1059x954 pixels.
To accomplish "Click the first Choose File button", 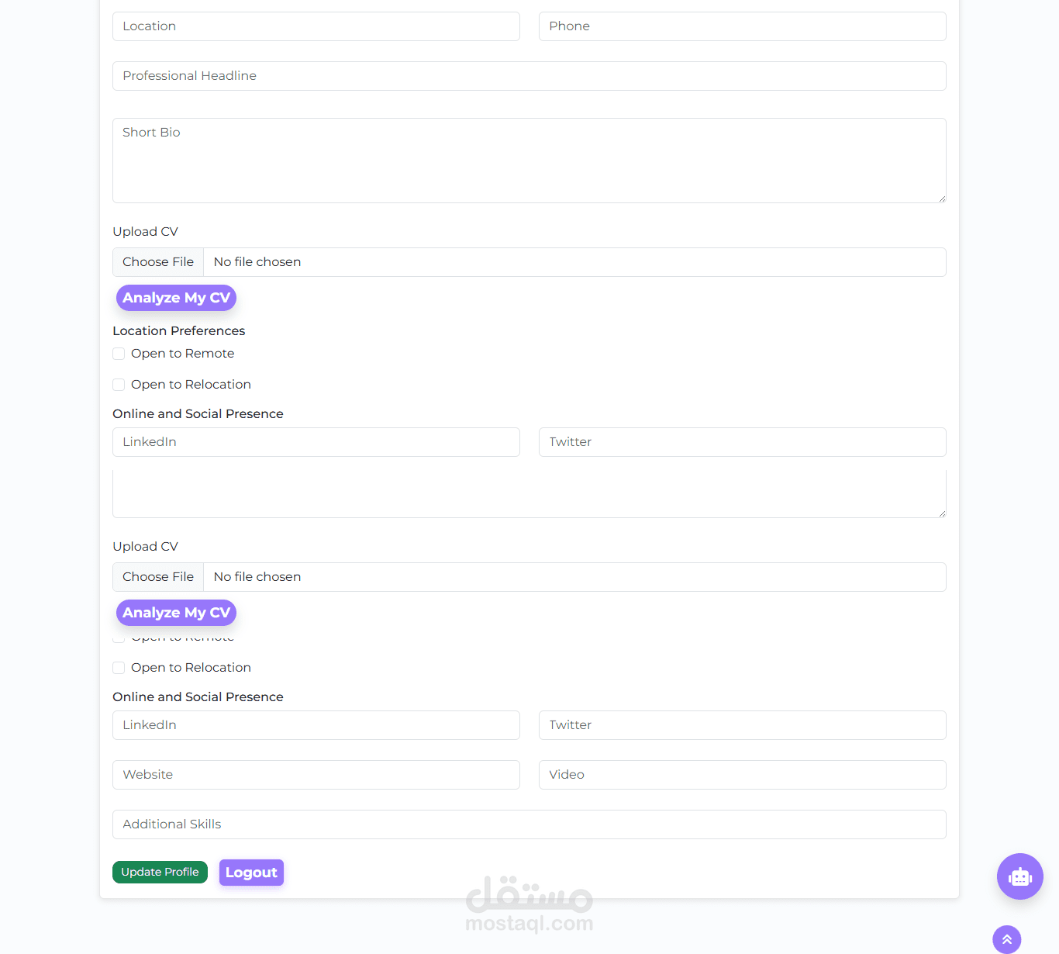I will point(158,262).
